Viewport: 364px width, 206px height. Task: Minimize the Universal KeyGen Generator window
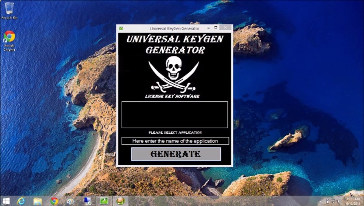(208, 28)
